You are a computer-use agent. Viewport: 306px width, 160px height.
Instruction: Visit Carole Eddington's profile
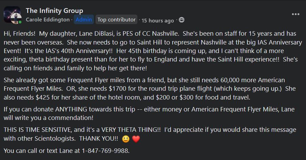coord(48,20)
